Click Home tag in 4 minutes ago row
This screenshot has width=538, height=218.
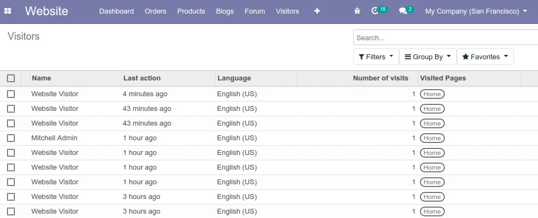[432, 94]
